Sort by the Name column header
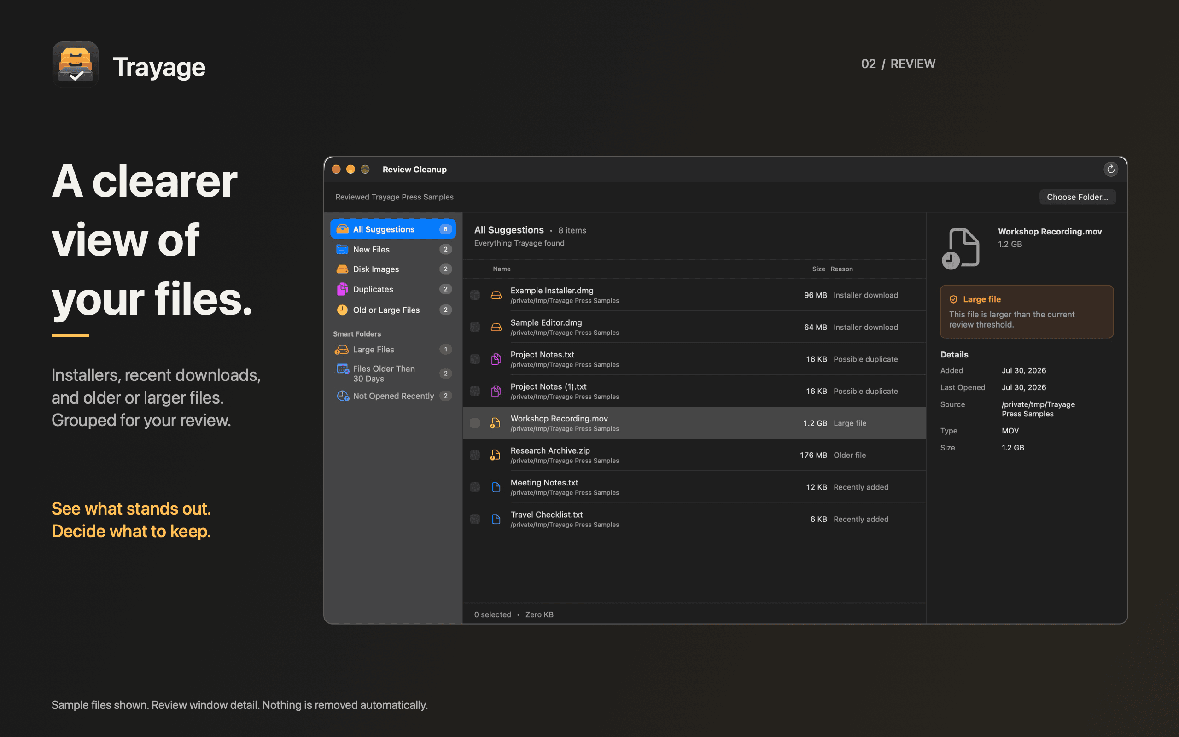This screenshot has width=1179, height=737. coord(502,269)
